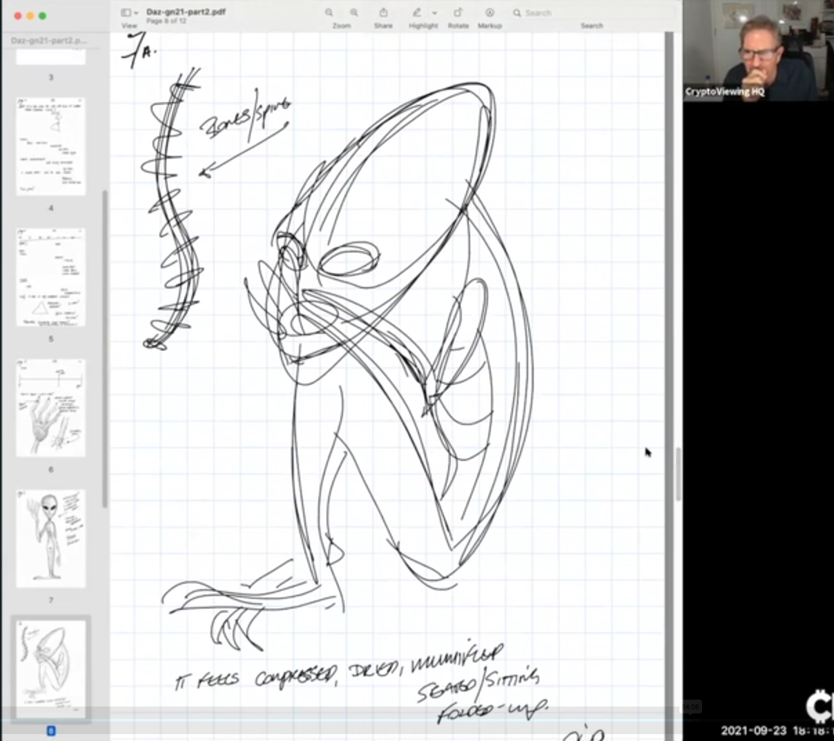Select page 7 thumbnail with alien figure

pos(51,538)
